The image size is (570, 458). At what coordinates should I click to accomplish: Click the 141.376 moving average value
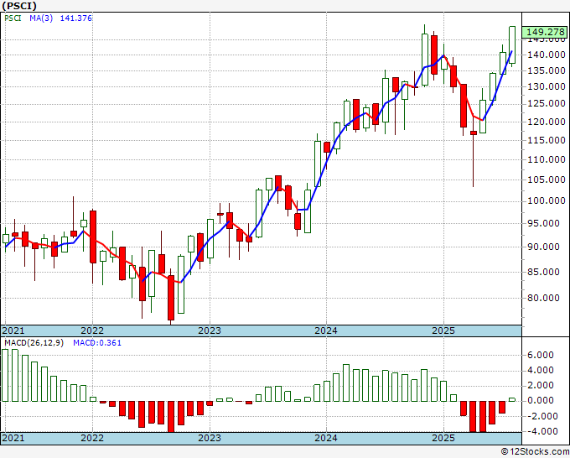coord(75,18)
